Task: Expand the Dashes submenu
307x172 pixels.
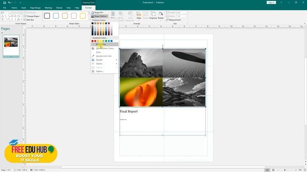Action: (105, 64)
